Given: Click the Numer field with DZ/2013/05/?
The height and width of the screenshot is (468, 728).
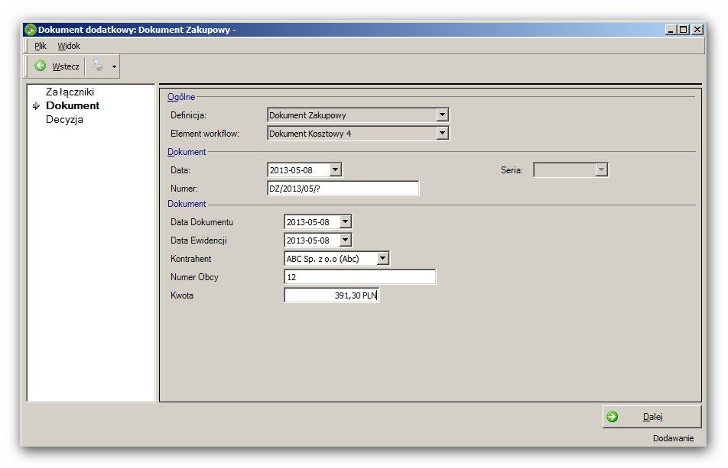Looking at the screenshot, I should click(x=343, y=189).
